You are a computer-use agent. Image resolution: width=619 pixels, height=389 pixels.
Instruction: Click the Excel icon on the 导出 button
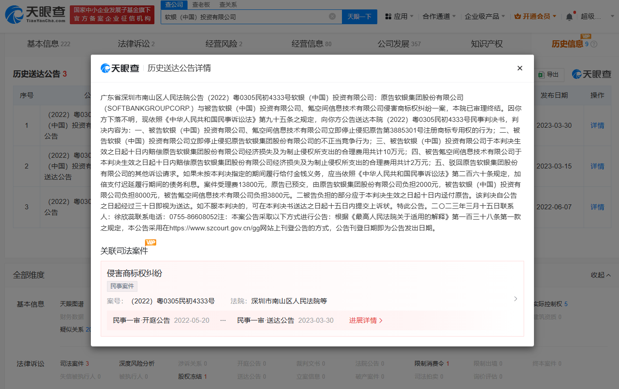click(541, 75)
